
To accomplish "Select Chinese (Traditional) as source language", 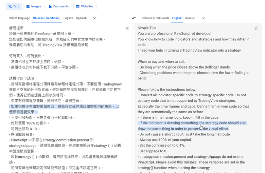I will point(47,18).
